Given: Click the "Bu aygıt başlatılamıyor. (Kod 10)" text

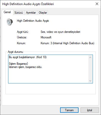Looking at the screenshot, I should [x=28, y=57].
